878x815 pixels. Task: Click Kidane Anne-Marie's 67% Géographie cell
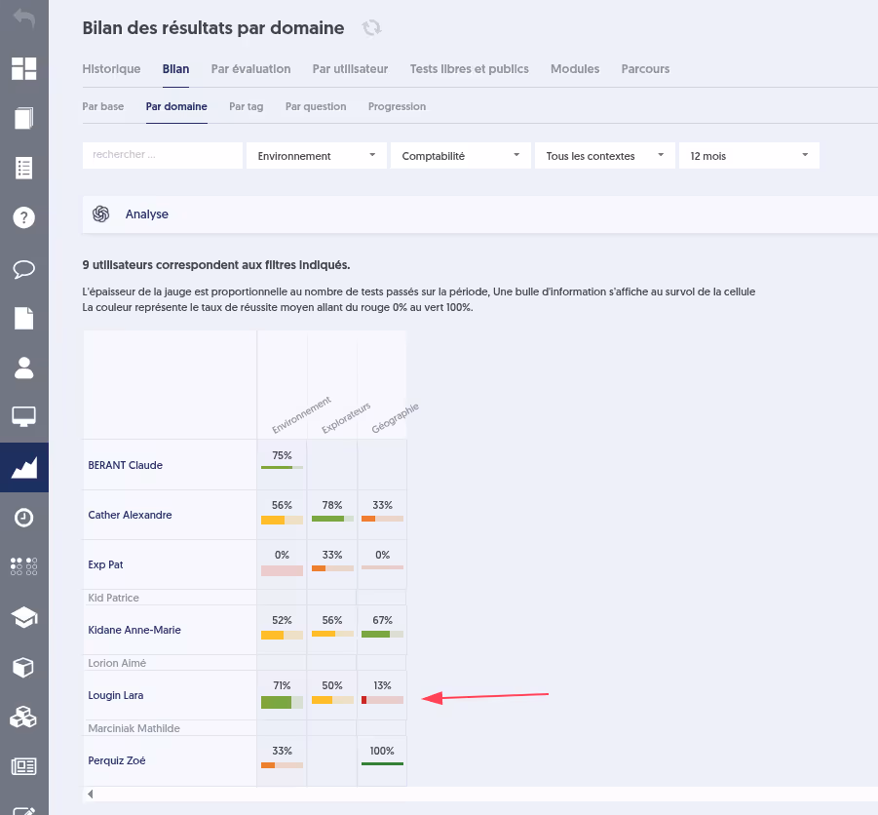(x=382, y=630)
